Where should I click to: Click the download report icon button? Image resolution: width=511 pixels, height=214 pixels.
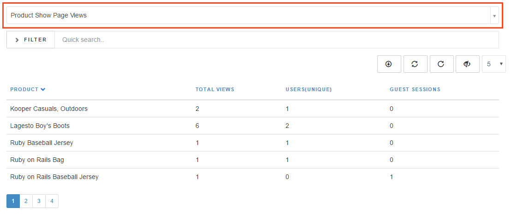(389, 64)
